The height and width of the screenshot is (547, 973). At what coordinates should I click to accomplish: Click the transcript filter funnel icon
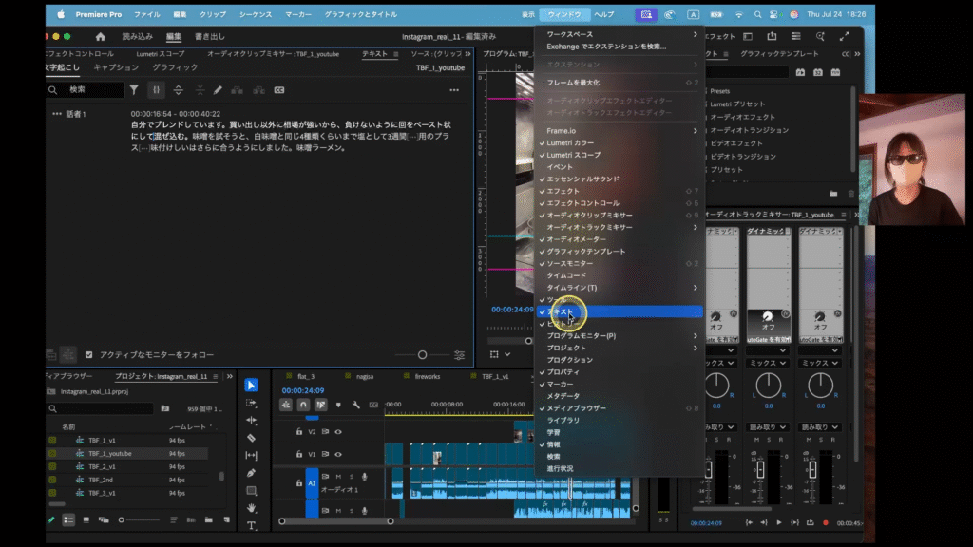(x=134, y=90)
